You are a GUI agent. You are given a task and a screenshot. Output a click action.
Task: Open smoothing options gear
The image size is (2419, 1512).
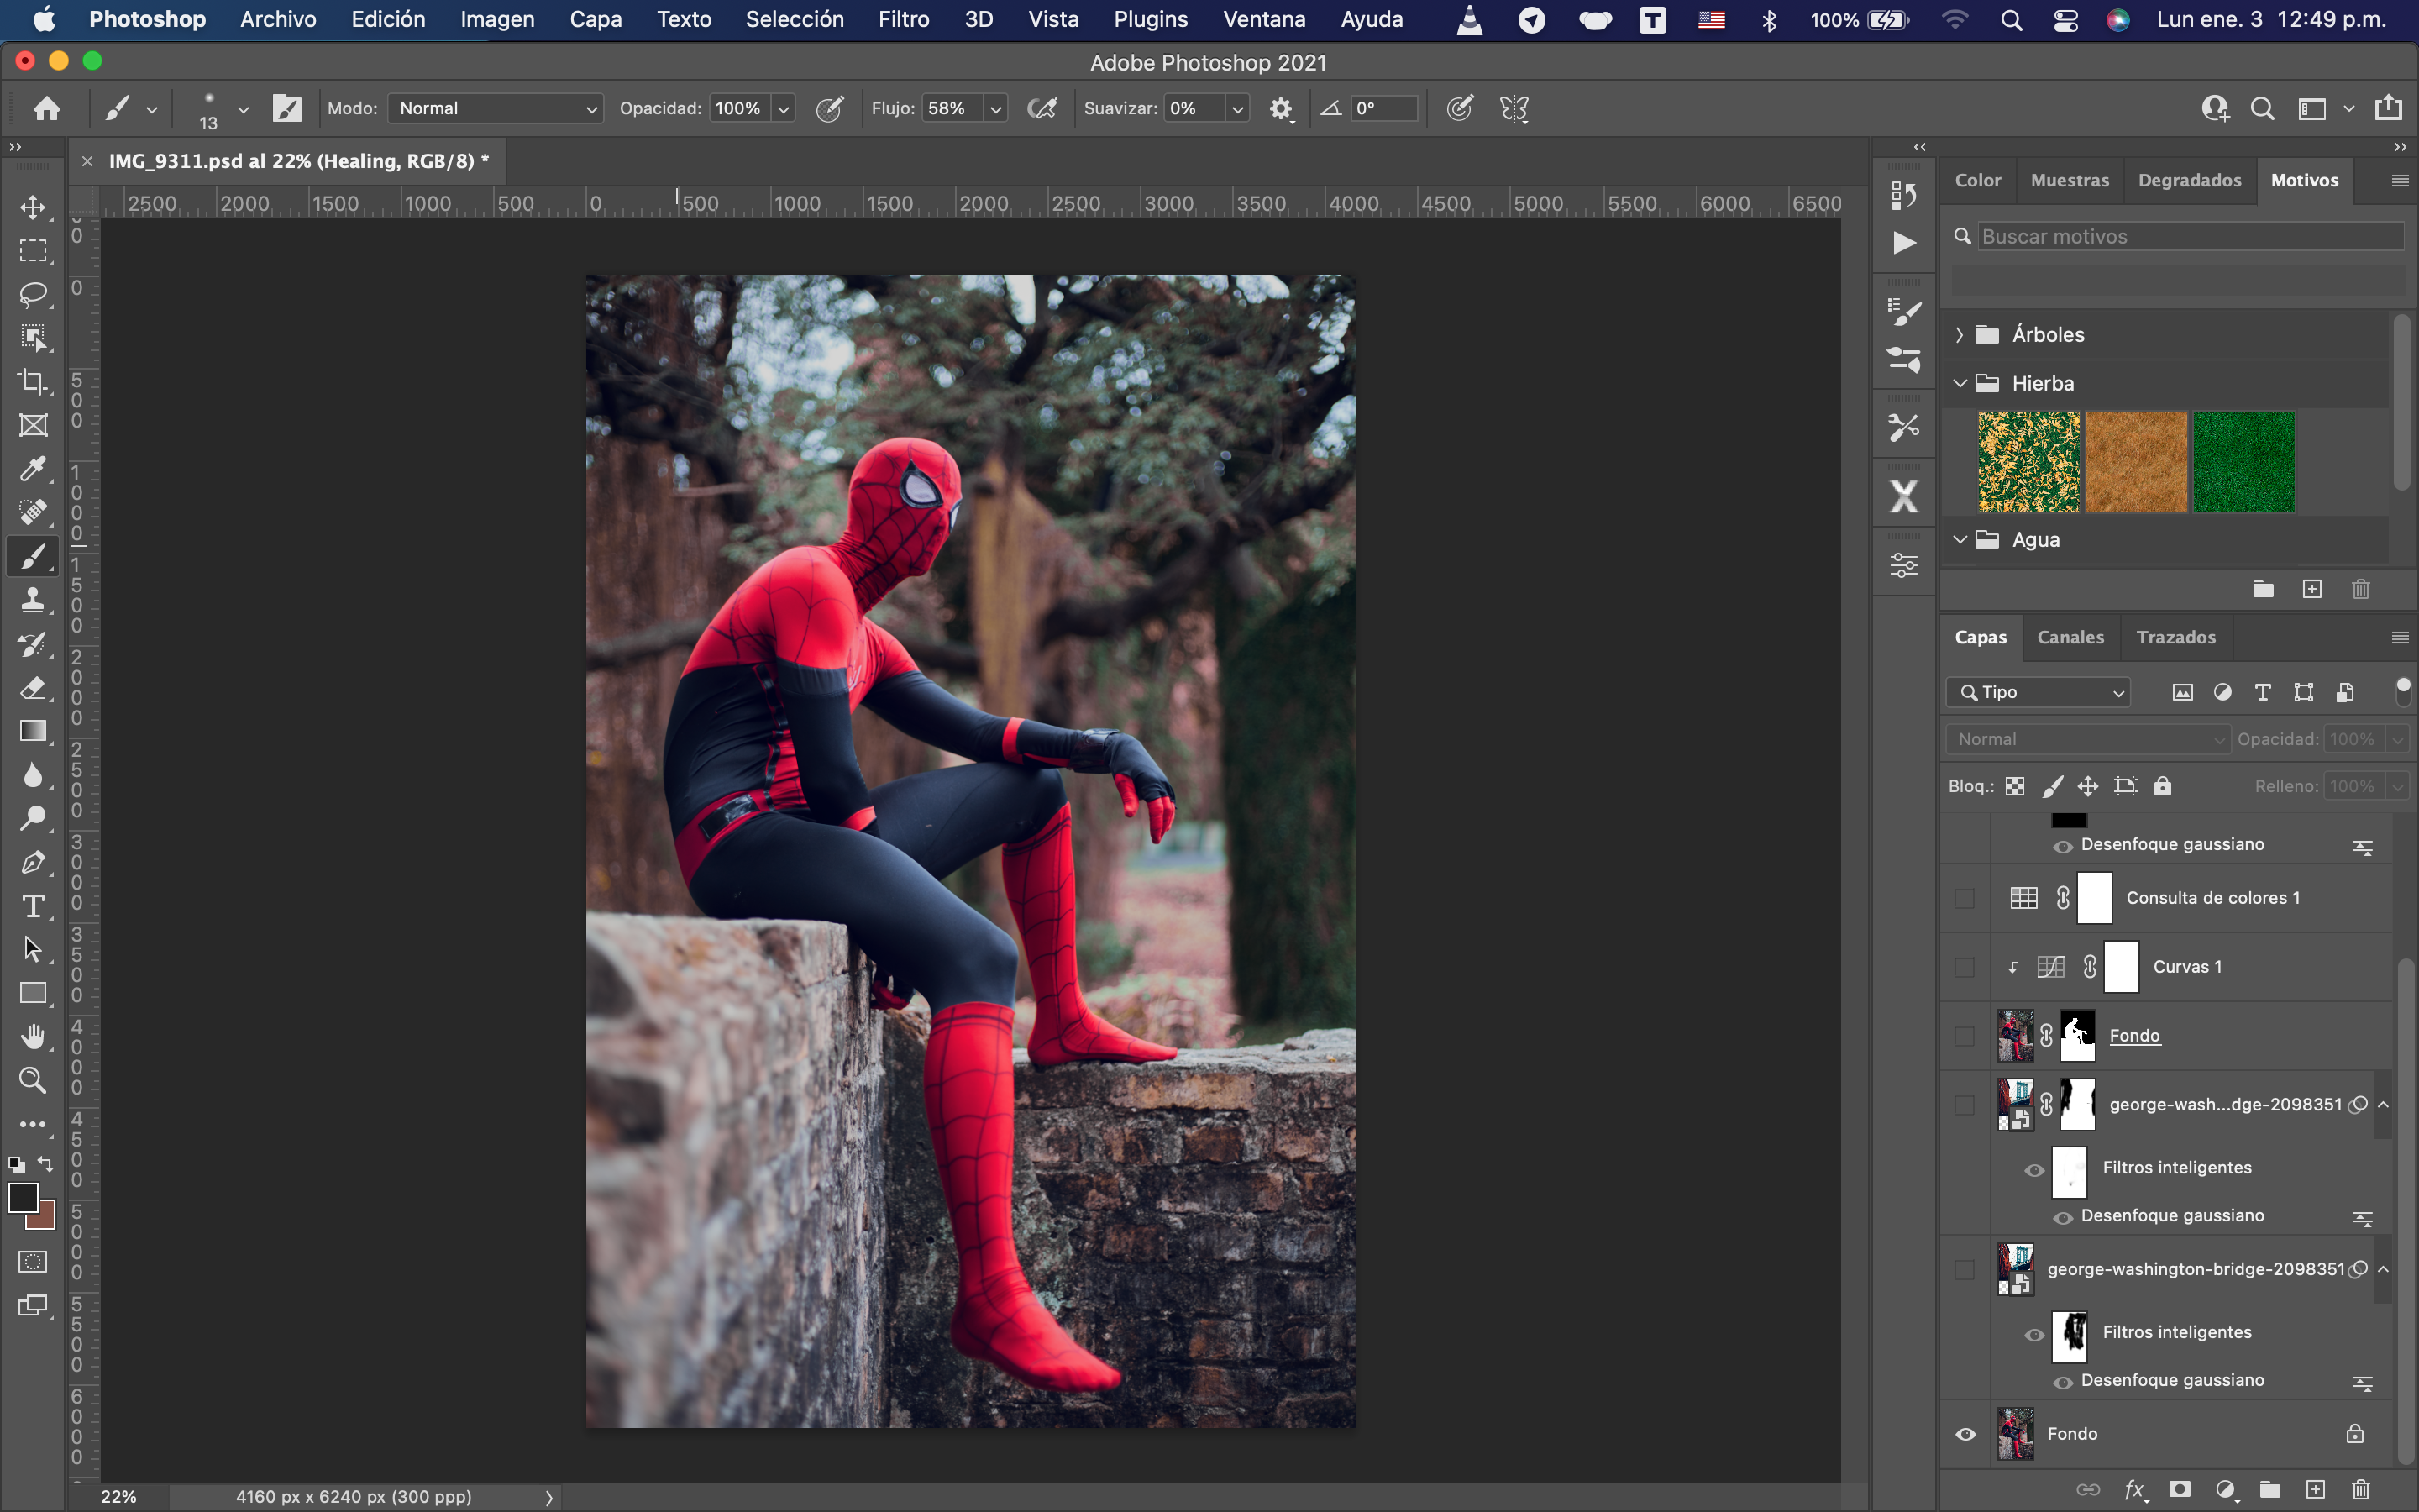pyautogui.click(x=1282, y=108)
